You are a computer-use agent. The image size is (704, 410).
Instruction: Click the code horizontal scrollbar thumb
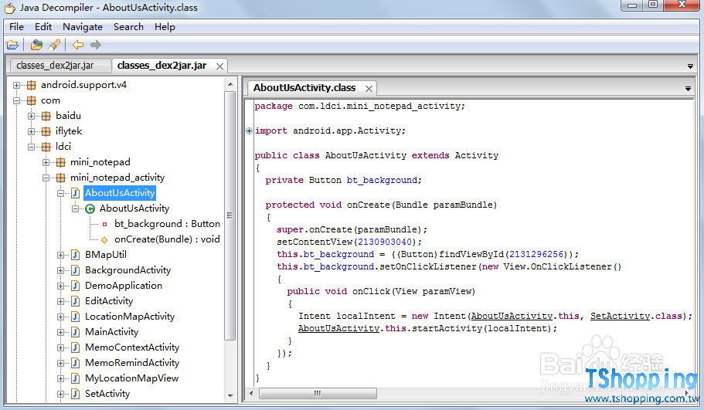pyautogui.click(x=318, y=393)
